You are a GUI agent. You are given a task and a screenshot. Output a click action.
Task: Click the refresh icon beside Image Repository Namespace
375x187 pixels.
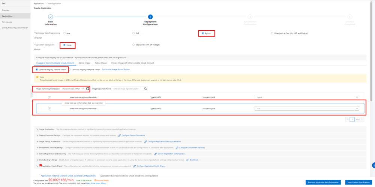(87, 89)
